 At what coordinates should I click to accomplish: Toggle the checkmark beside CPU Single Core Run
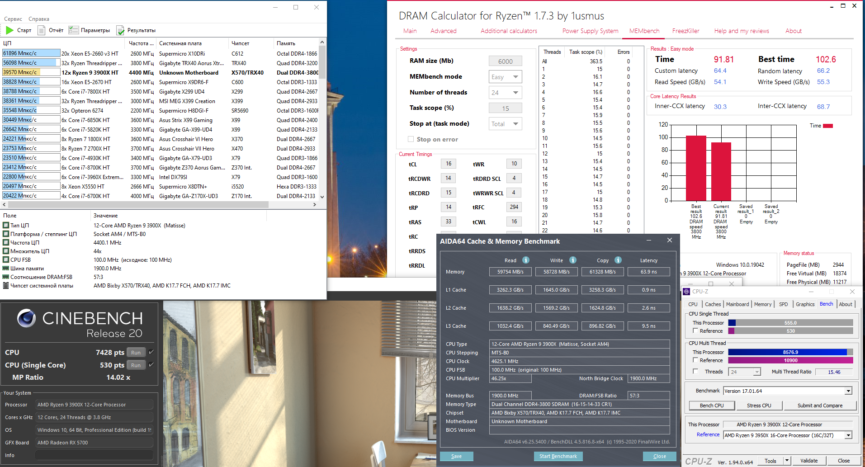click(151, 364)
